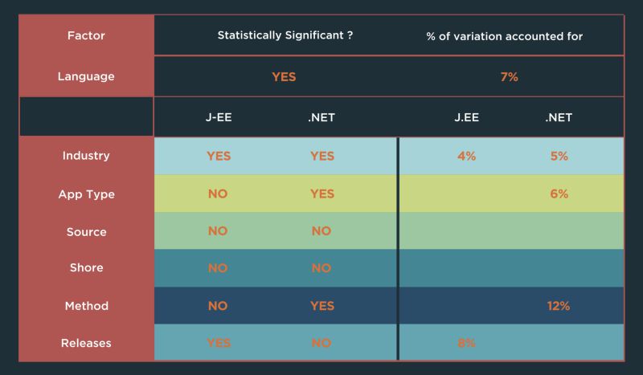Image resolution: width=643 pixels, height=375 pixels.
Task: Click the Method row label
Action: (86, 306)
